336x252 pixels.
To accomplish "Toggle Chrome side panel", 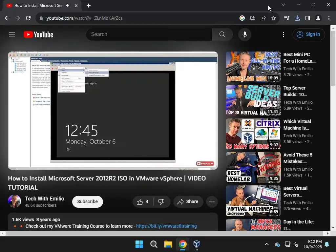I will pyautogui.click(x=308, y=18).
